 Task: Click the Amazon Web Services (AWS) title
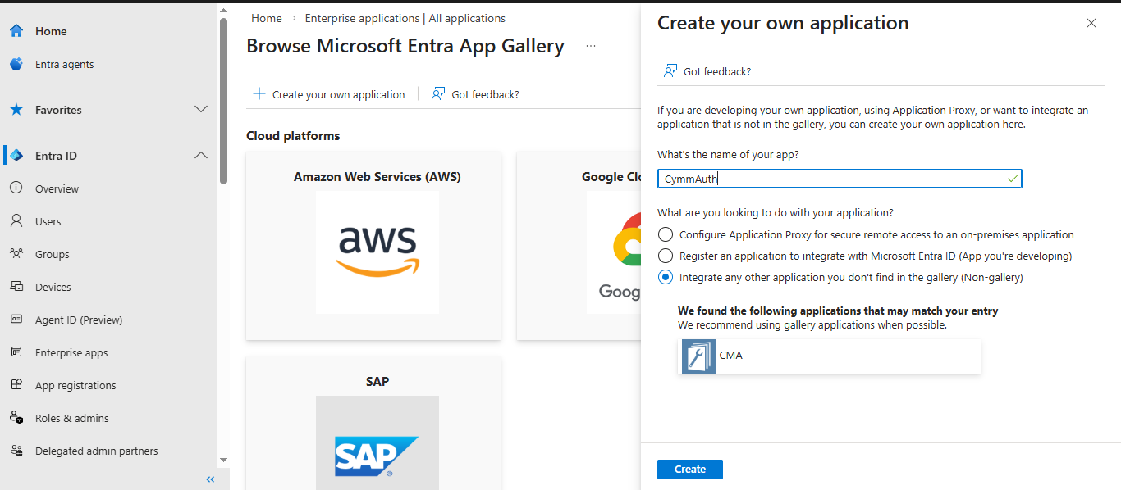click(377, 177)
